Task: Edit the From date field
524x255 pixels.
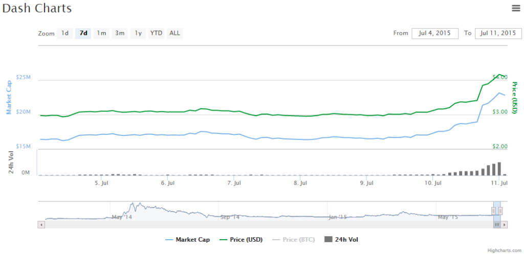Action: (x=435, y=33)
